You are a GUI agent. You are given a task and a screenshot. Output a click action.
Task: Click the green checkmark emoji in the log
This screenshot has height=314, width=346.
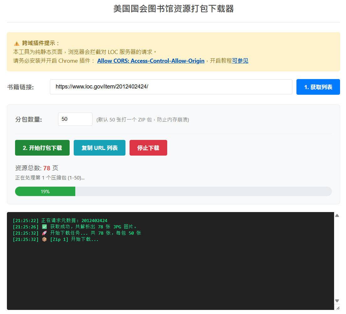coord(44,227)
